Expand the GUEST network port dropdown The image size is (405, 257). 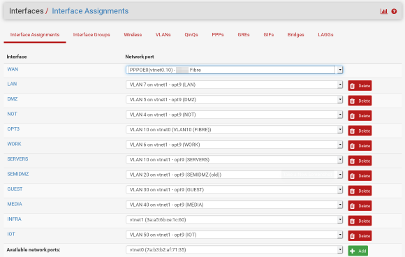coord(234,189)
